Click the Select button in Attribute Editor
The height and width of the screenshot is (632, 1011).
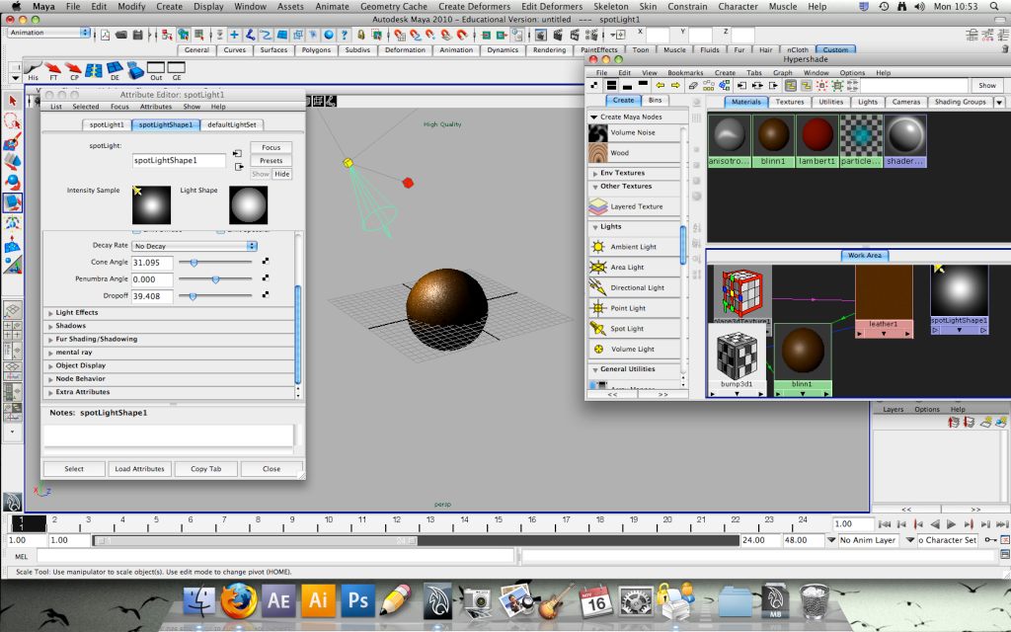(74, 469)
